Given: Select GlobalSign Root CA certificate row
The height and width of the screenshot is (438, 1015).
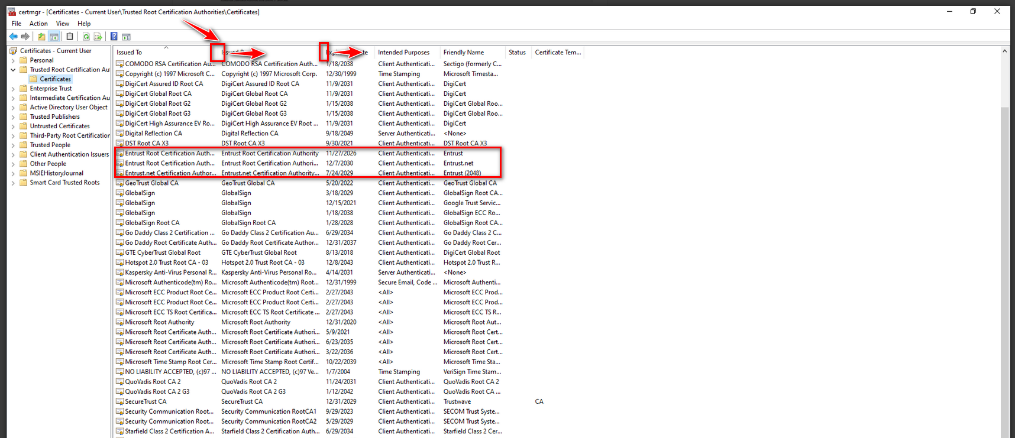Looking at the screenshot, I should pos(309,223).
